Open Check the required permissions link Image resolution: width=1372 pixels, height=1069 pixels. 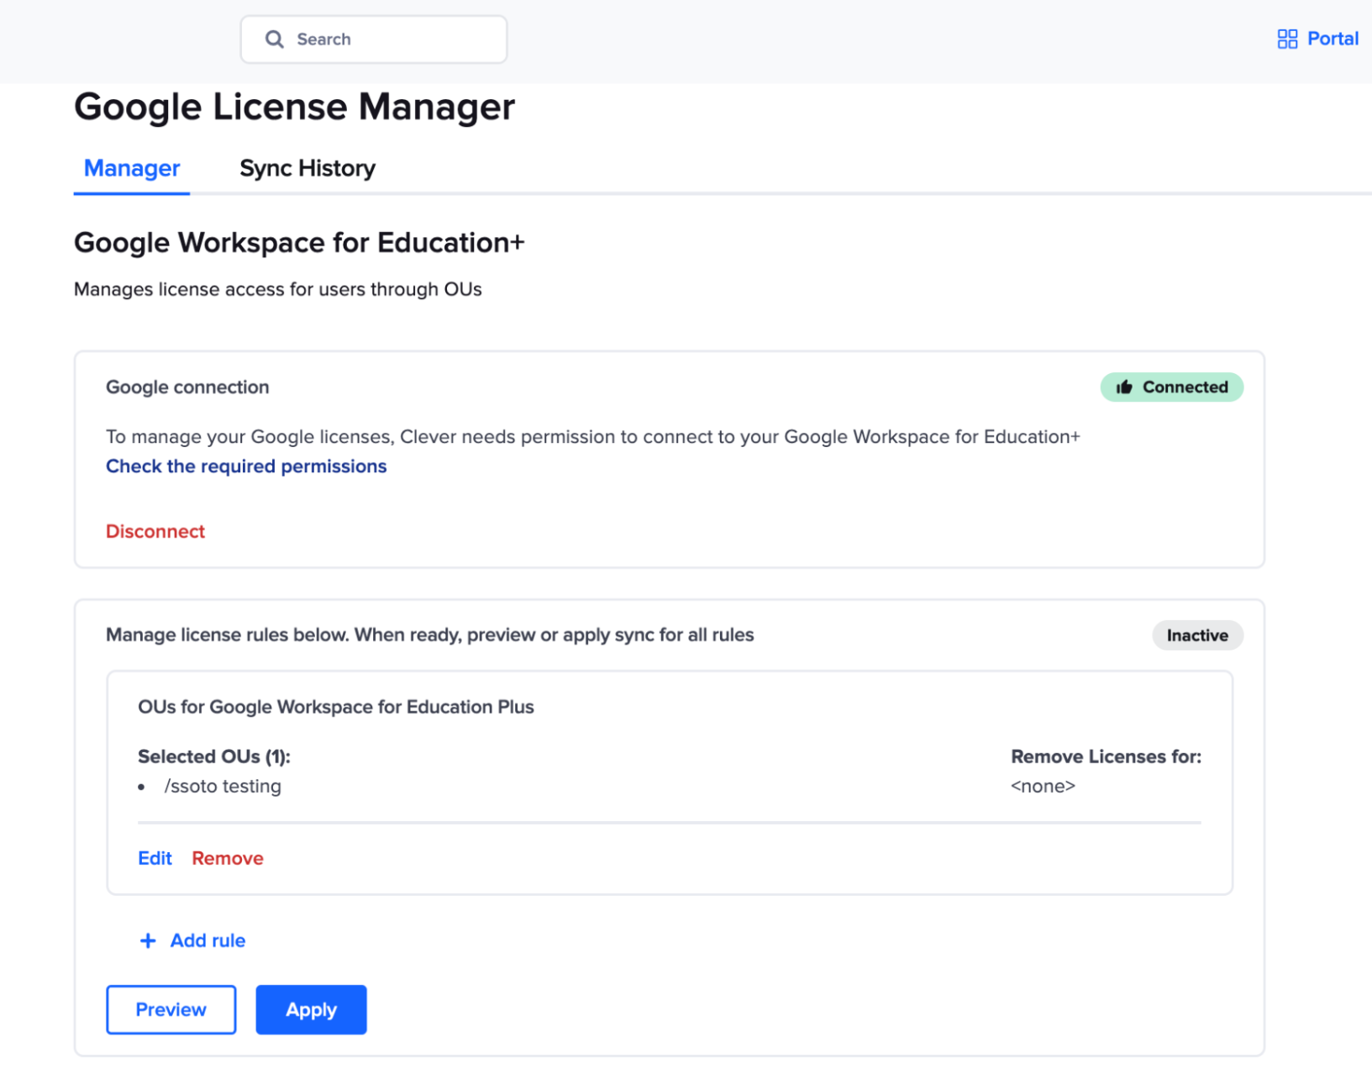point(246,466)
